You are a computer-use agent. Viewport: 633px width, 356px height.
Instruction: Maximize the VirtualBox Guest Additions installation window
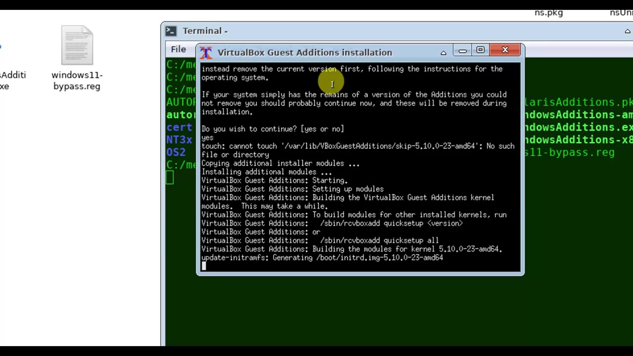[x=480, y=50]
